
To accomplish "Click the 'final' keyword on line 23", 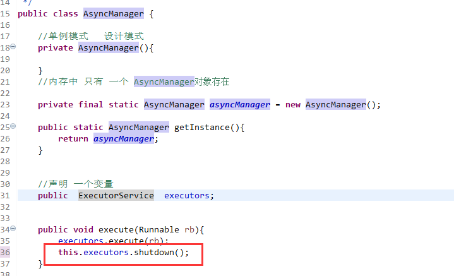I will [91, 105].
